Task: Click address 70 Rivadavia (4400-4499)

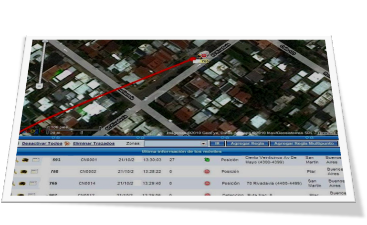Action: point(274,183)
